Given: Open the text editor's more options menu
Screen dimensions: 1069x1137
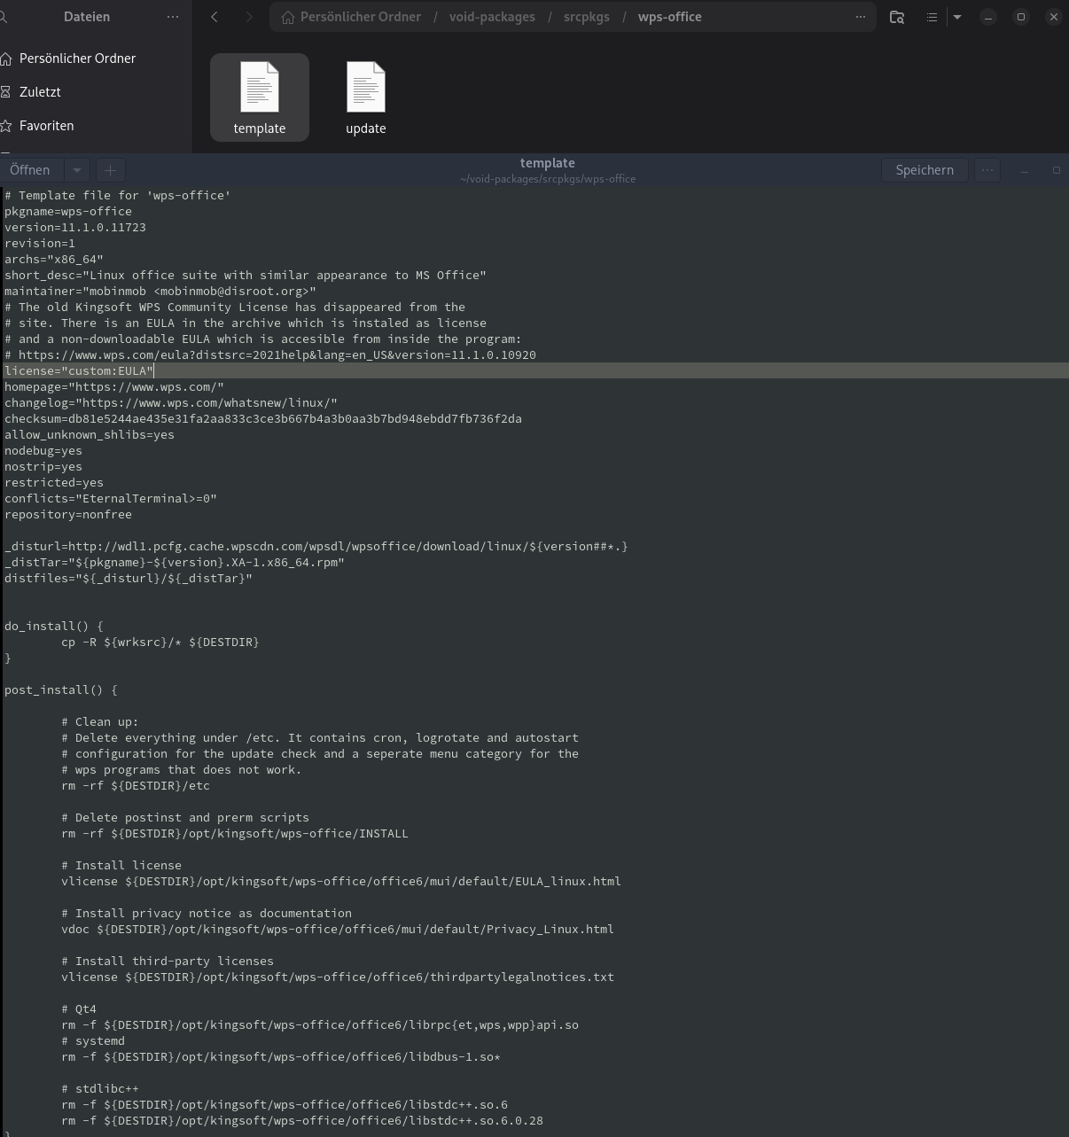Looking at the screenshot, I should tap(987, 170).
